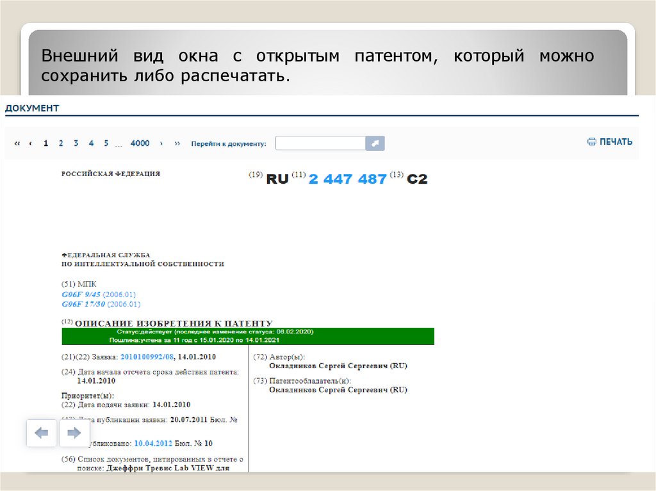This screenshot has height=491, width=656.
Task: Open page 1 in pagination
Action: (x=45, y=143)
